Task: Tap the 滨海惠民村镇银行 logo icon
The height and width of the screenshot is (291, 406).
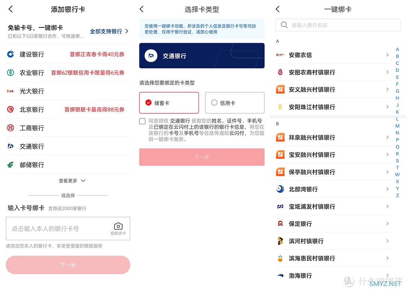Action: (x=280, y=258)
